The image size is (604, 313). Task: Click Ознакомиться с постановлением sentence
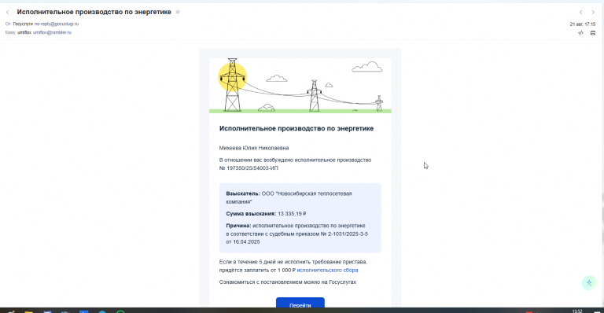click(x=288, y=282)
